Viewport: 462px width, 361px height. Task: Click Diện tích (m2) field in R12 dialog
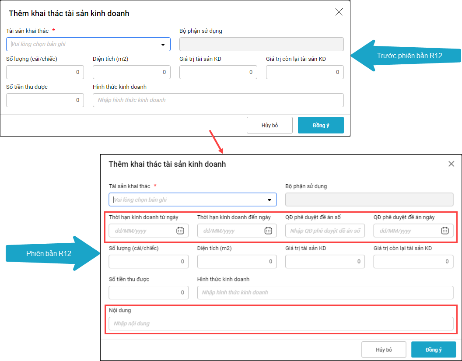click(236, 262)
